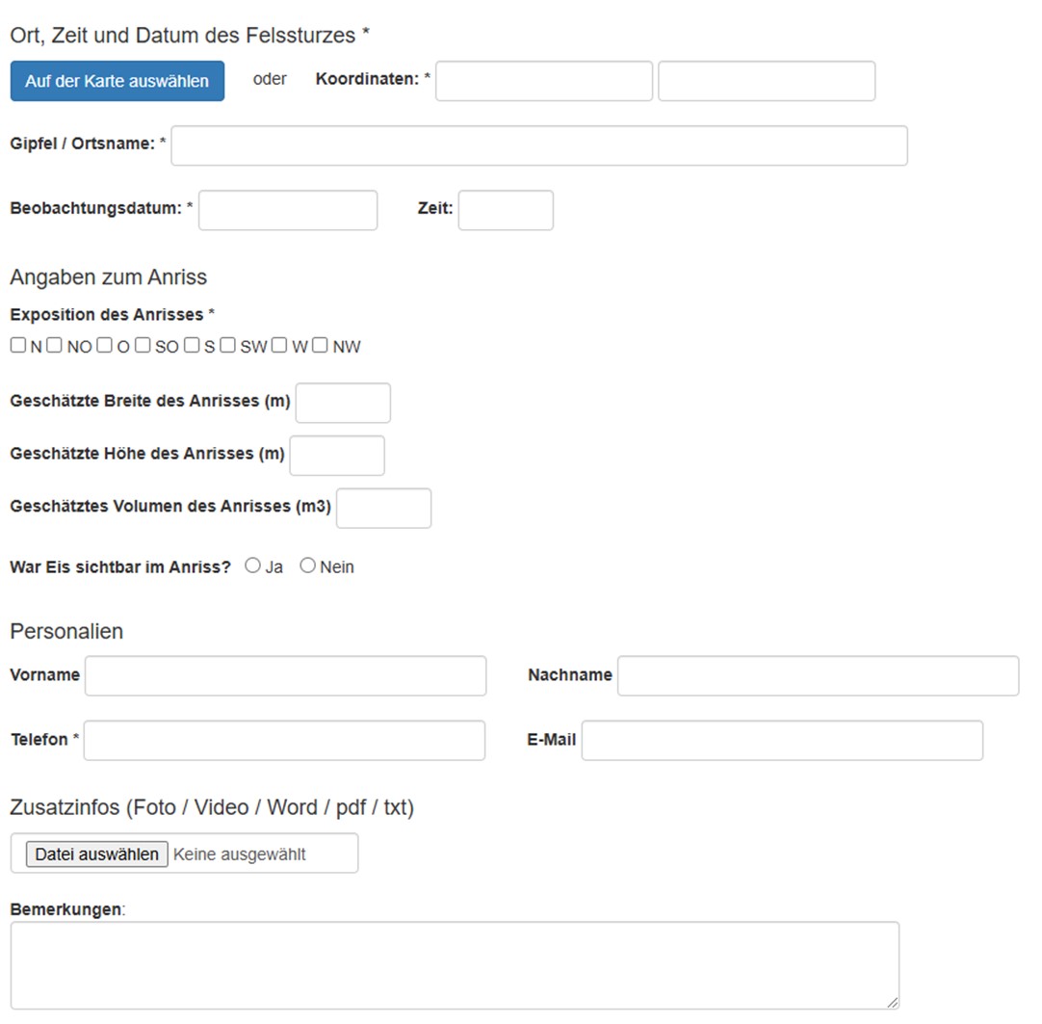Image resolution: width=1042 pixels, height=1024 pixels.
Task: Click the 'Auf der Karte auswählen' button
Action: (x=117, y=81)
